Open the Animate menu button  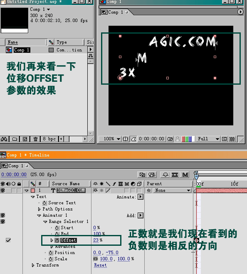(141, 197)
